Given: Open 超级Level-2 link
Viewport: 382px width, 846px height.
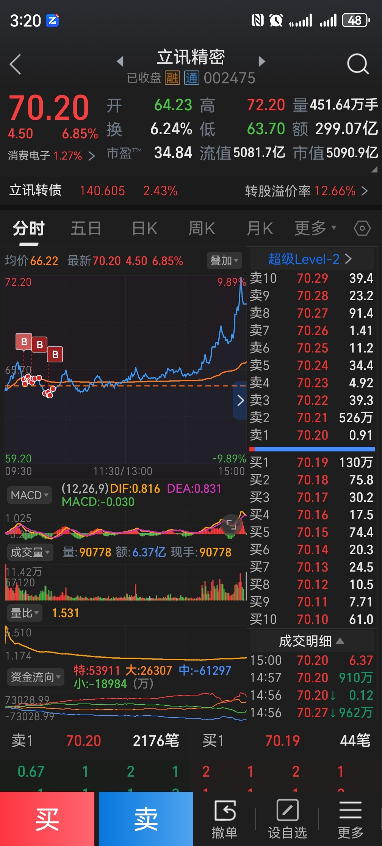Looking at the screenshot, I should 311,259.
